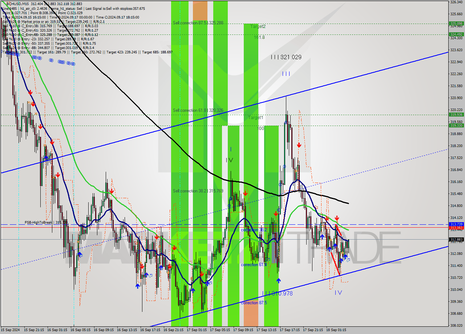Select the 'correction 38.2' blue label

[x=254, y=230]
